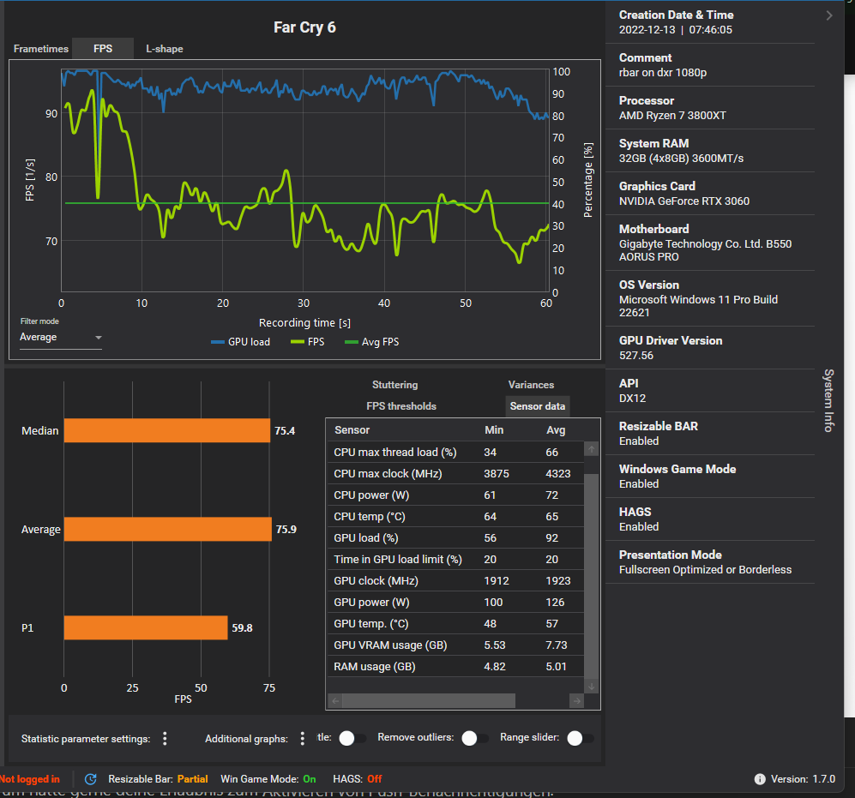
Task: Click the Not logged in status
Action: point(30,779)
